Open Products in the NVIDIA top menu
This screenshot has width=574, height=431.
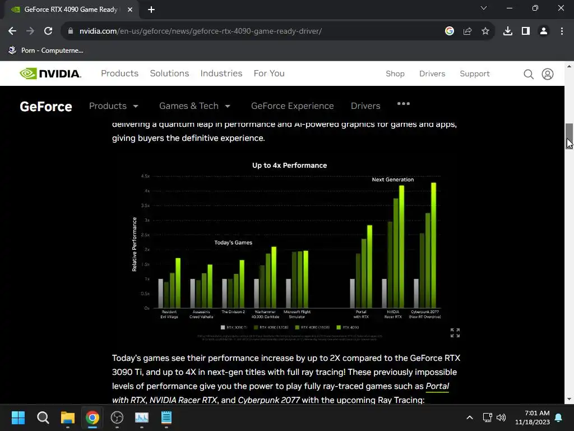(x=120, y=74)
